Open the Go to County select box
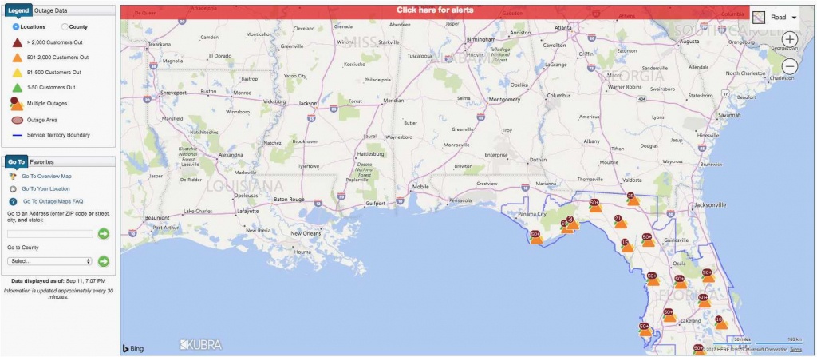This screenshot has height=357, width=817. pyautogui.click(x=49, y=261)
